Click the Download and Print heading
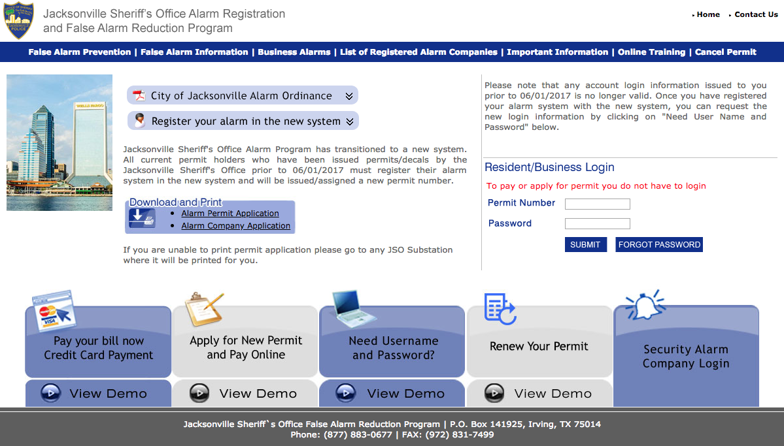The height and width of the screenshot is (446, 784). pyautogui.click(x=175, y=202)
